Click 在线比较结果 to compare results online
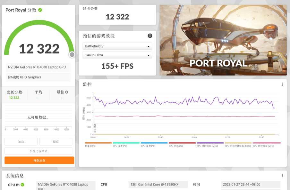 click(38, 151)
